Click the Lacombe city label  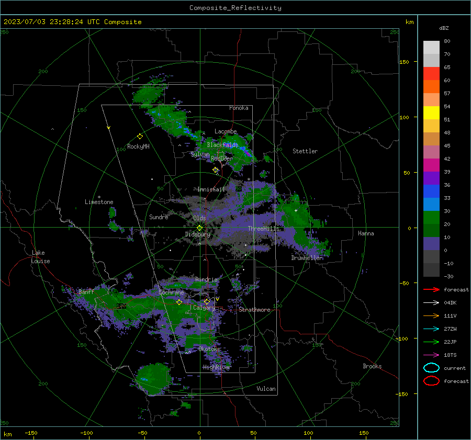tap(226, 131)
